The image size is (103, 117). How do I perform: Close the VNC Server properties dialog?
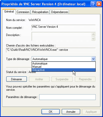(99, 4)
